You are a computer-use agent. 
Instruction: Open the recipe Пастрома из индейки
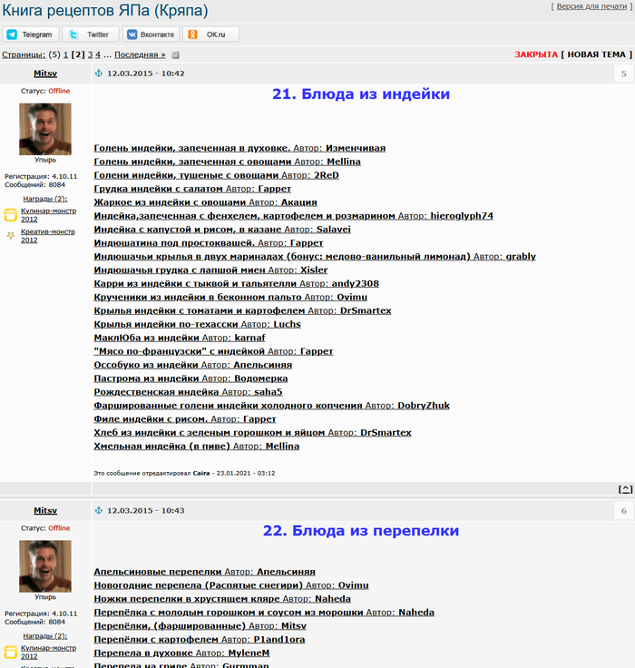146,378
